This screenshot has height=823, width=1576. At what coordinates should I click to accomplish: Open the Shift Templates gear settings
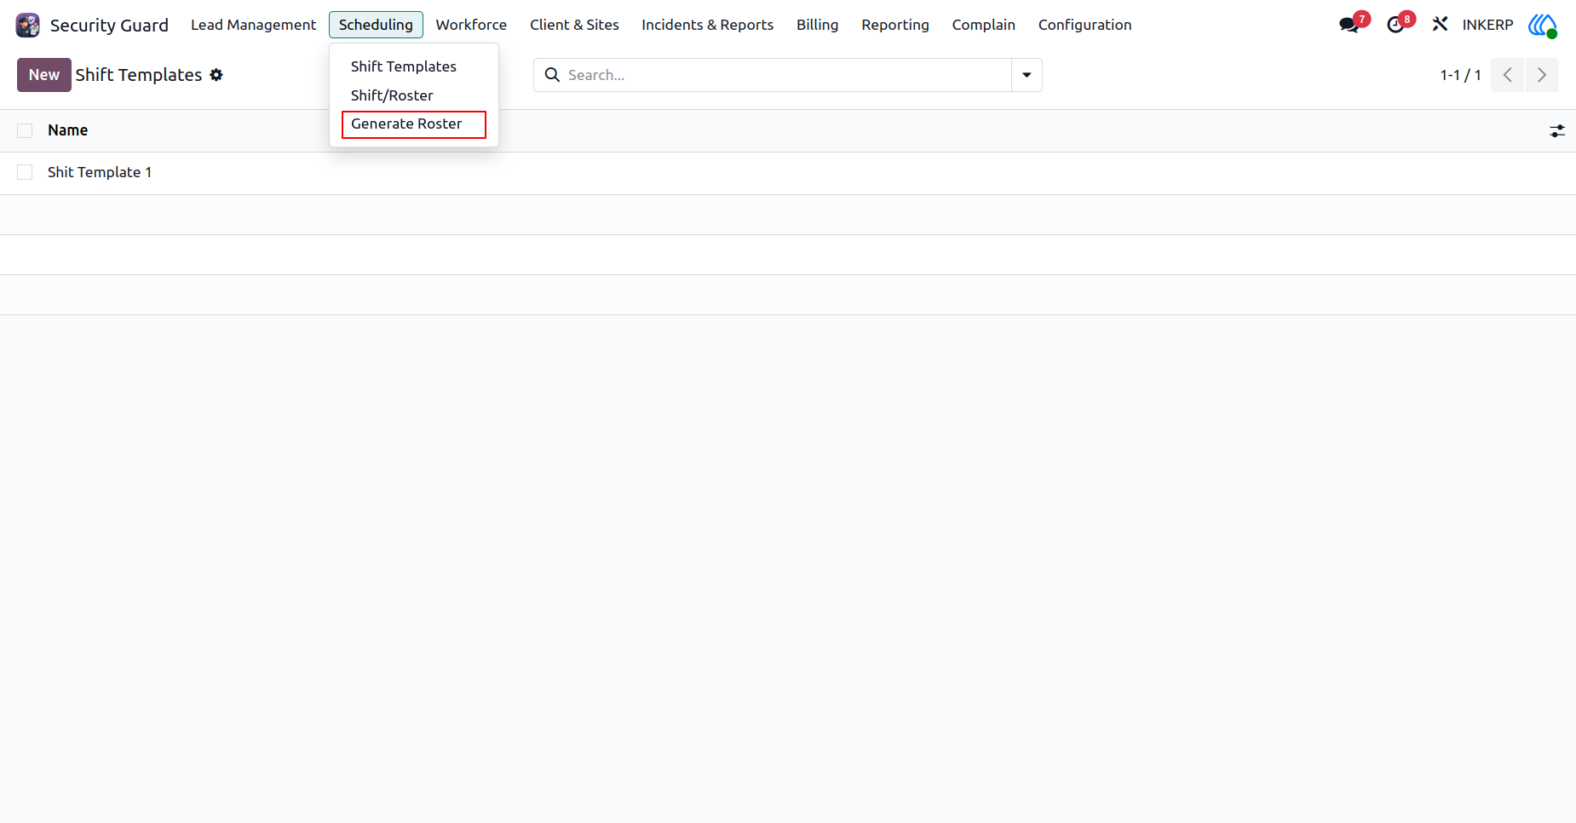(216, 75)
